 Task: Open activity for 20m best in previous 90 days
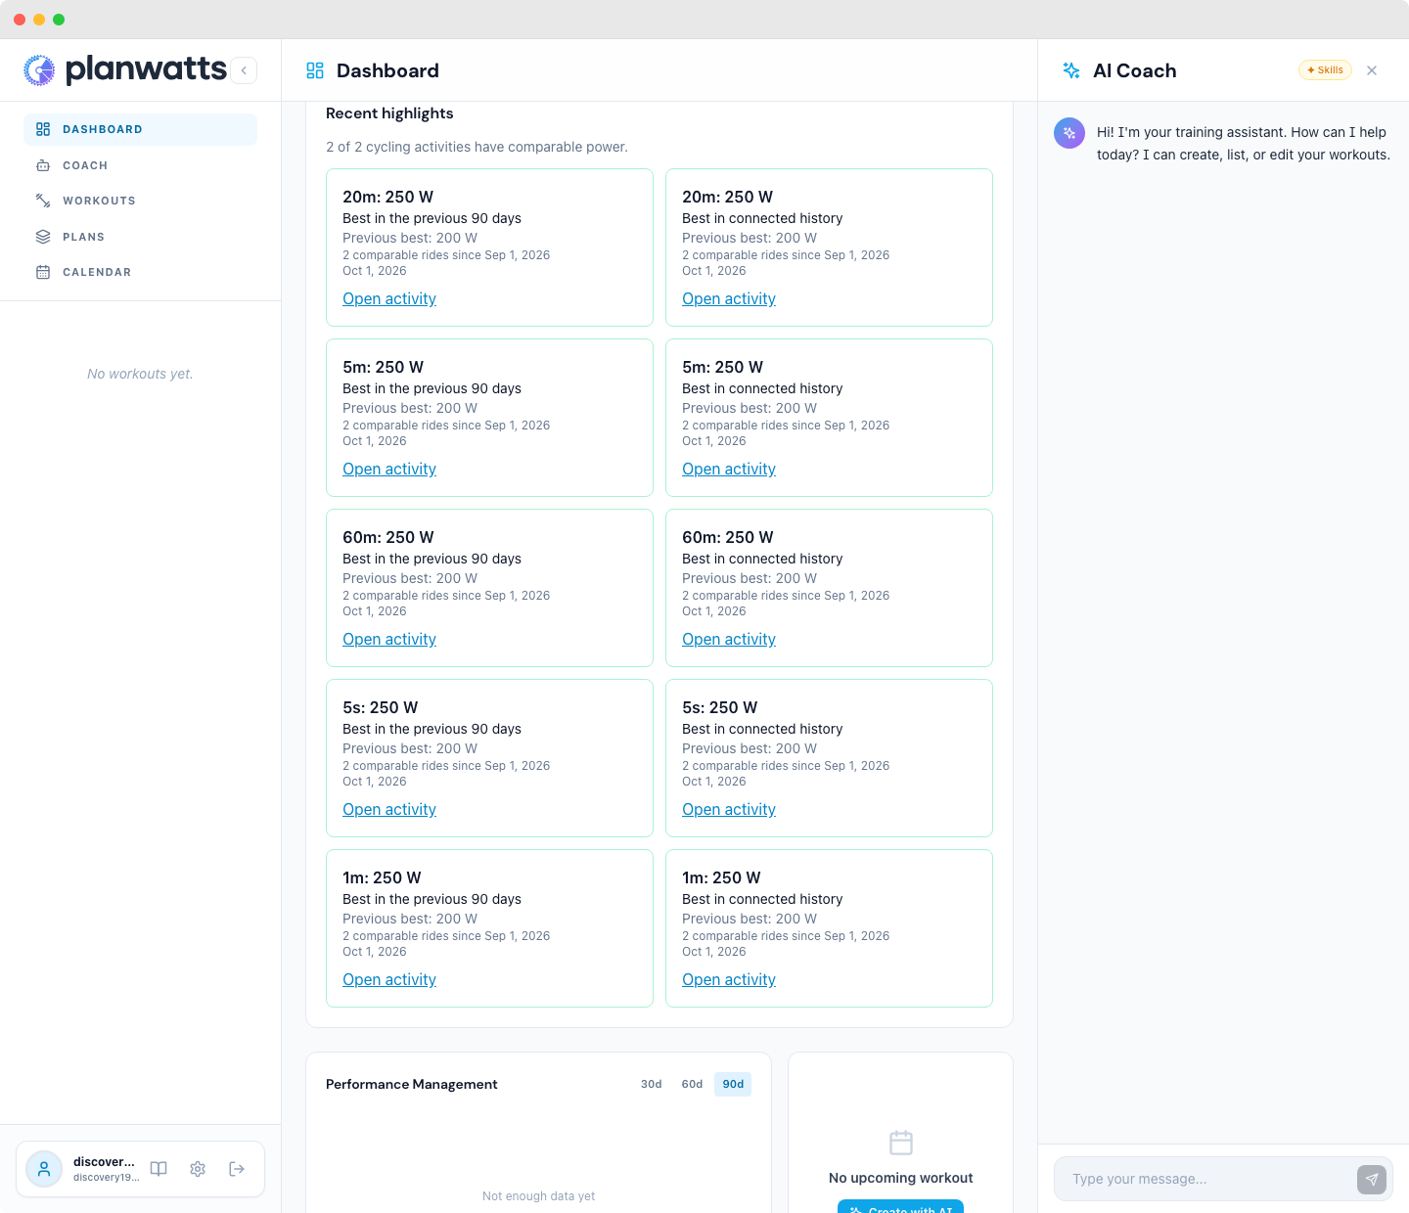pos(389,299)
